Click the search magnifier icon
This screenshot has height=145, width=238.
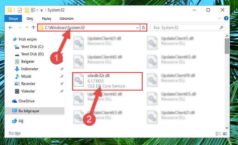(x=221, y=28)
